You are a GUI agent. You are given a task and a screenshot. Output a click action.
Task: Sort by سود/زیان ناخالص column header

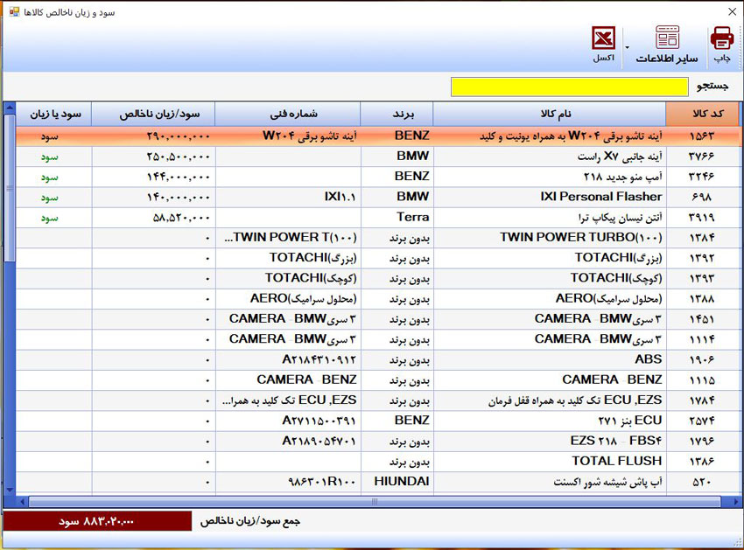pos(153,114)
